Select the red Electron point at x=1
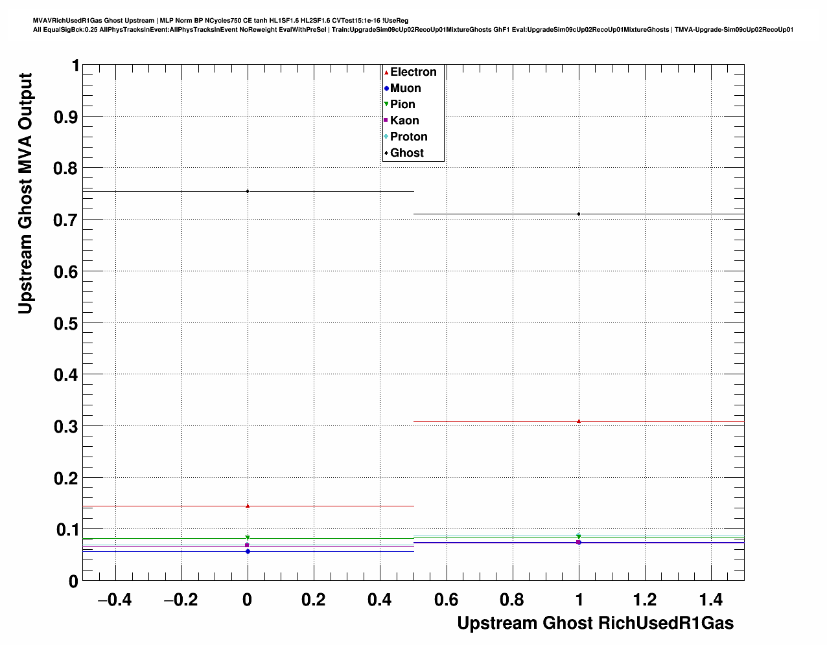 pyautogui.click(x=579, y=421)
